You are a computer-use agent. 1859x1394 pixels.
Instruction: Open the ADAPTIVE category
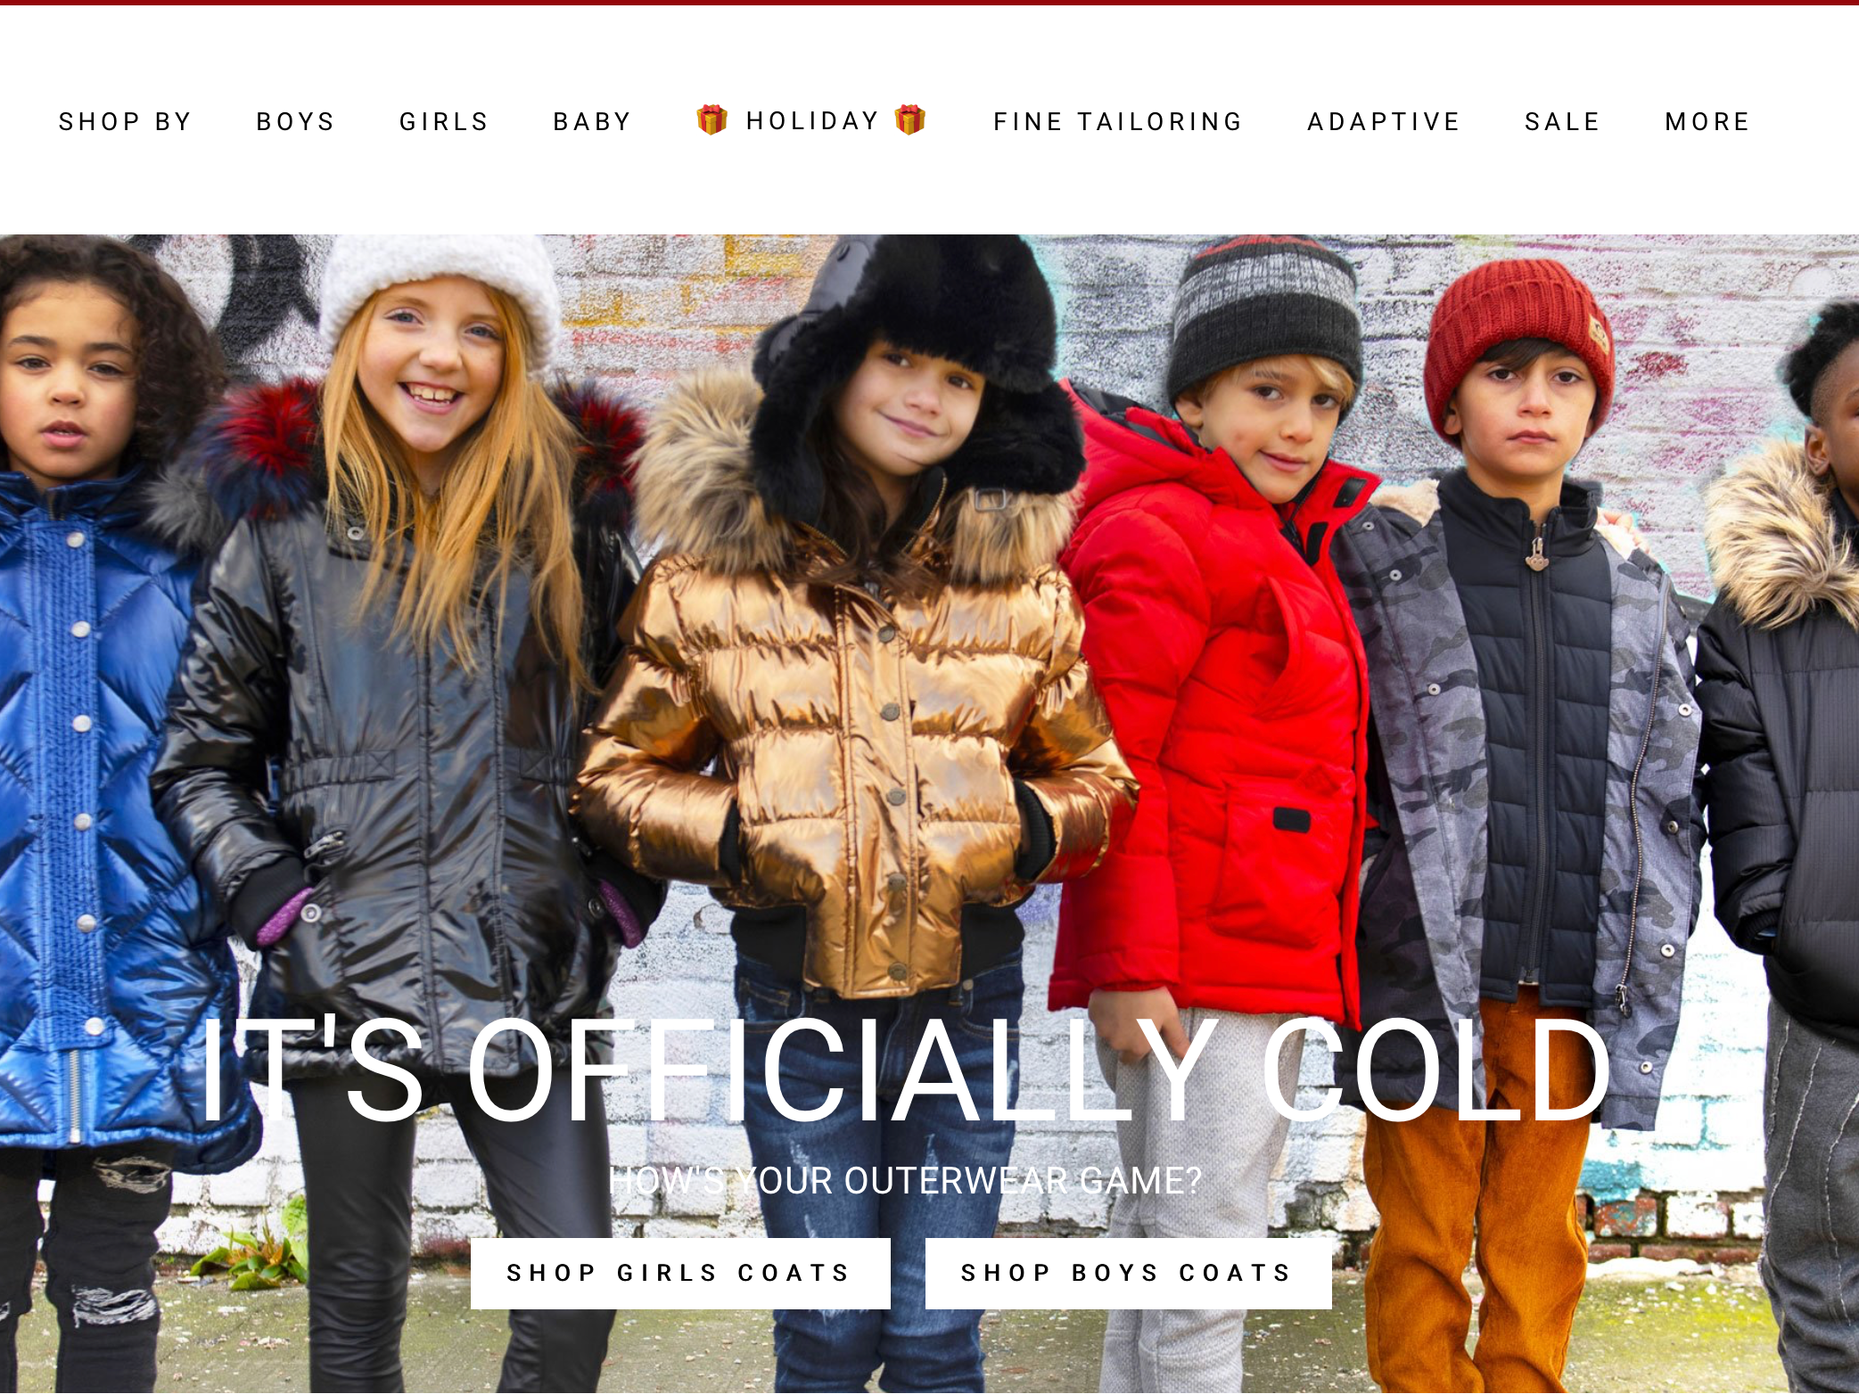(1384, 121)
